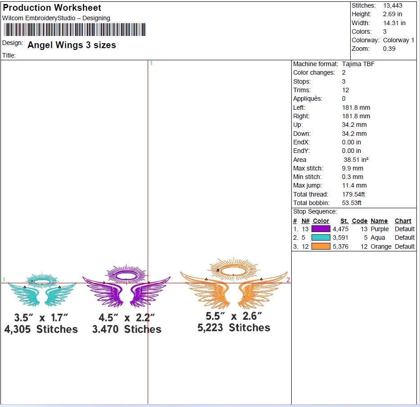Click the '5,223 Stitches' caption

click(234, 327)
